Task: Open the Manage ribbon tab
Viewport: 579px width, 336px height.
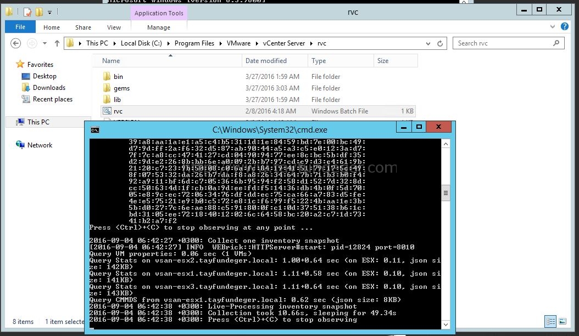Action: pyautogui.click(x=158, y=27)
